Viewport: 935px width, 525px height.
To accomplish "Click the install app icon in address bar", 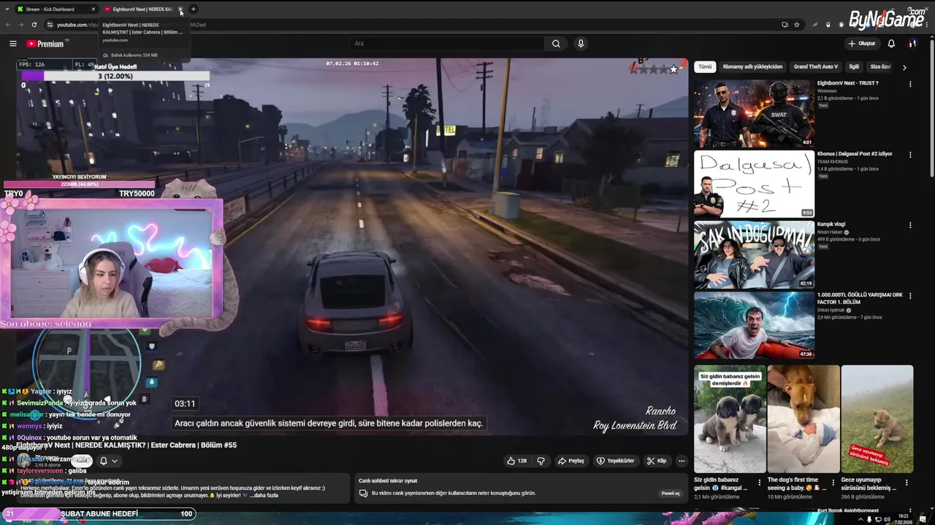I will [785, 25].
